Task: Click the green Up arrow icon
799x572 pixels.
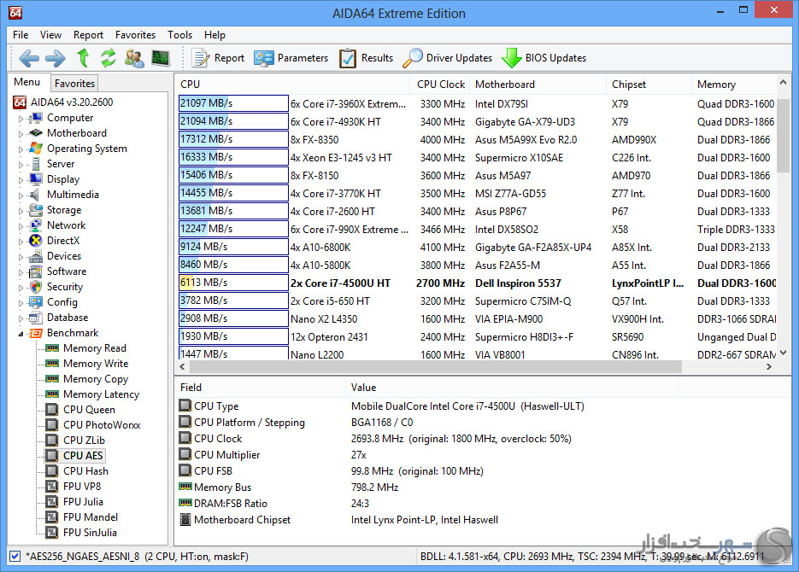Action: tap(83, 58)
